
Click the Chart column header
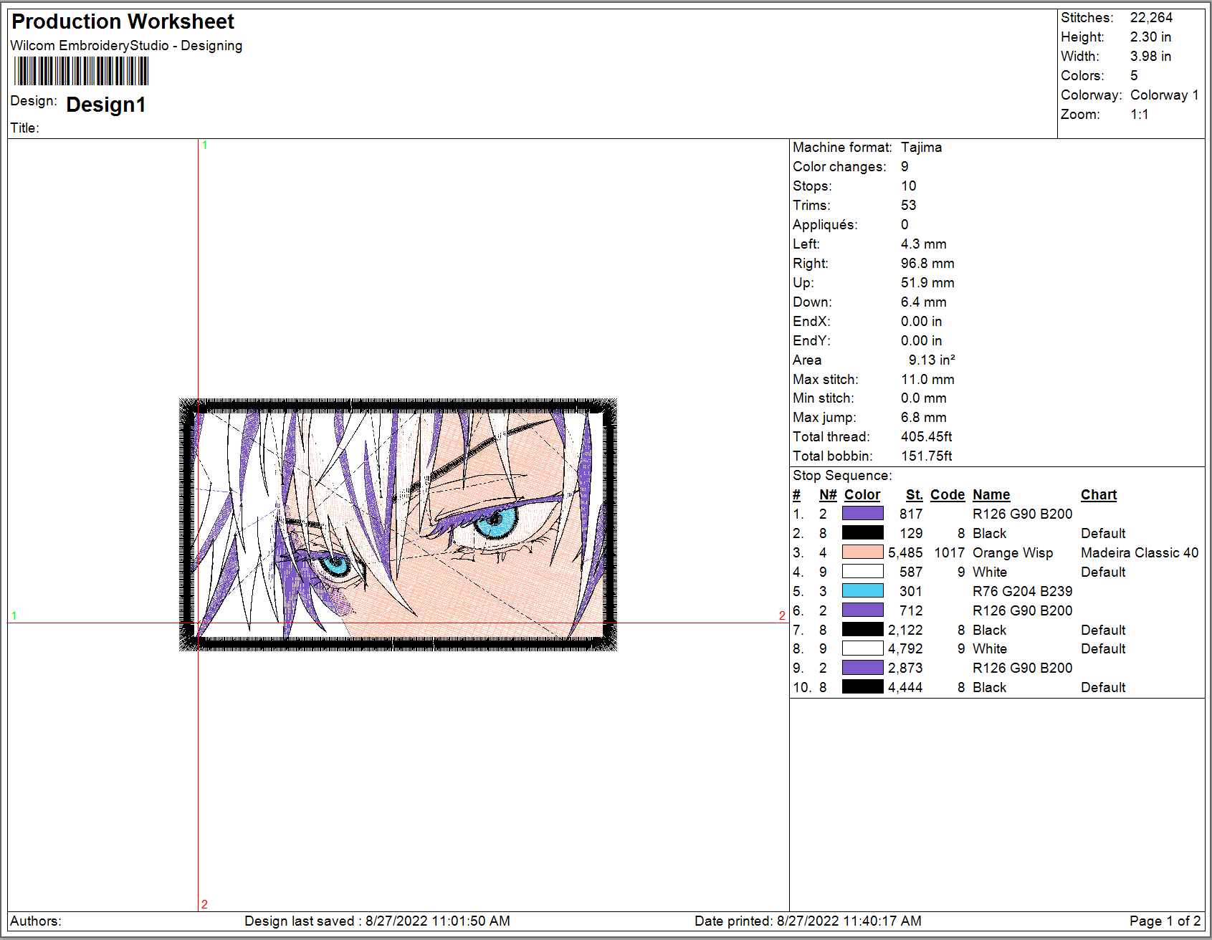point(1099,494)
